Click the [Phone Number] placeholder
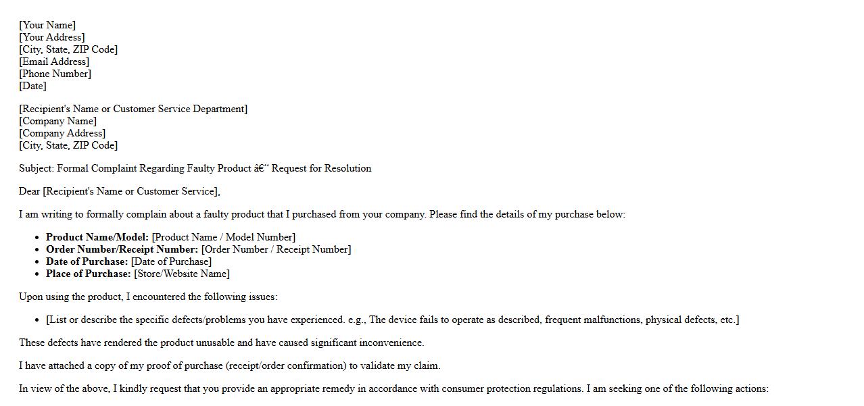The image size is (864, 406). tap(55, 74)
